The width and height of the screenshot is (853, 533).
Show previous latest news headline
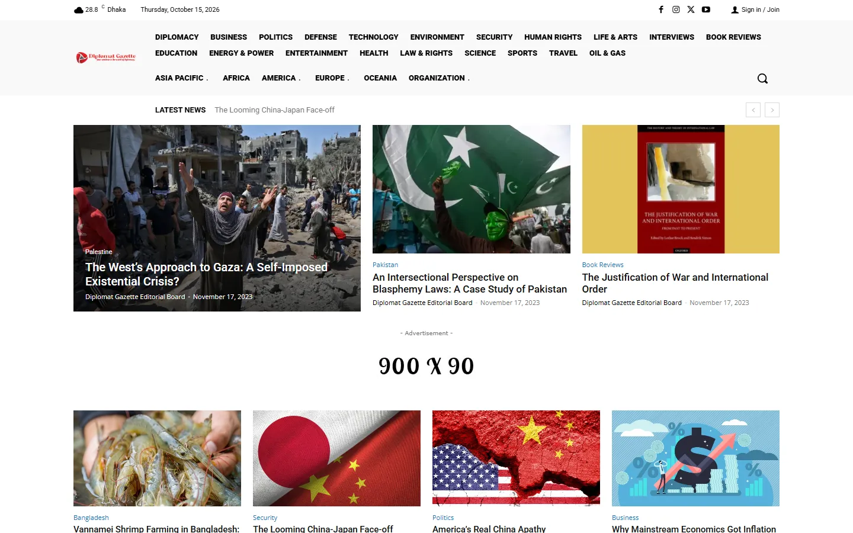pyautogui.click(x=753, y=110)
